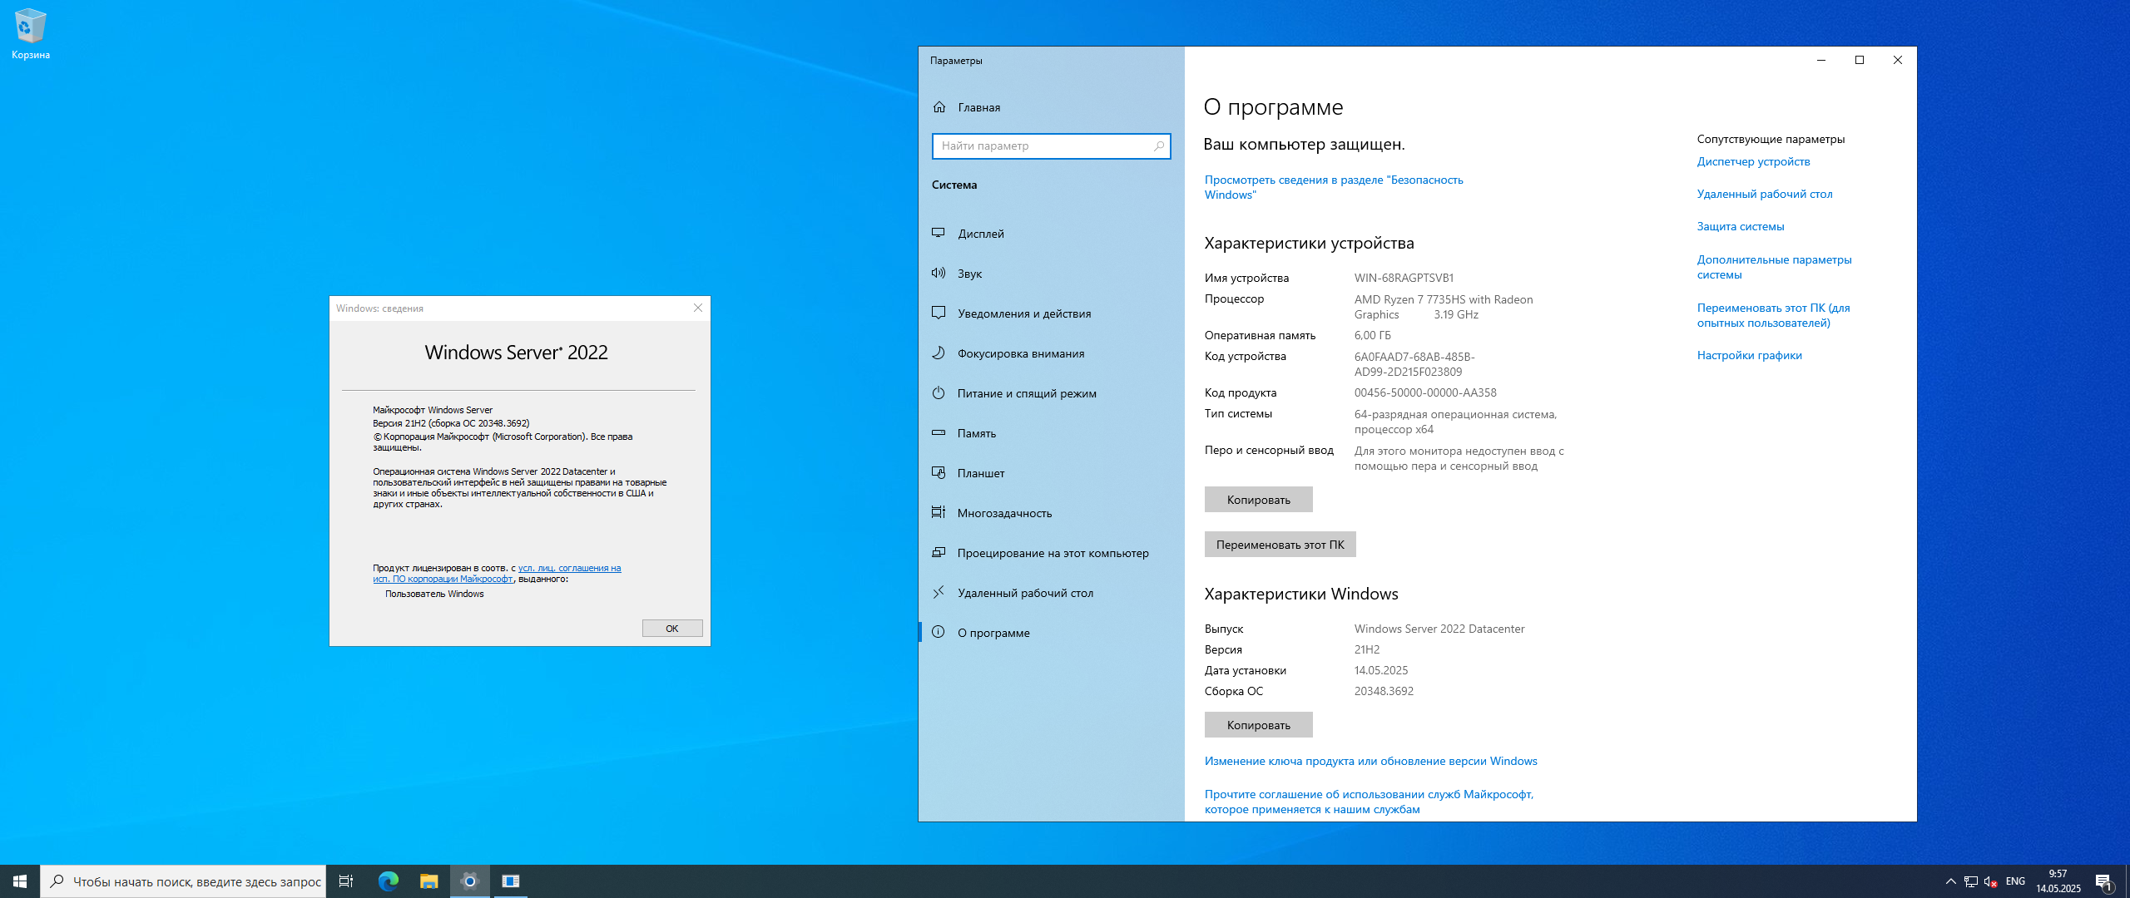Copy Windows specifications with lower Копировать button
Screen dimensions: 2130x898
1258,725
